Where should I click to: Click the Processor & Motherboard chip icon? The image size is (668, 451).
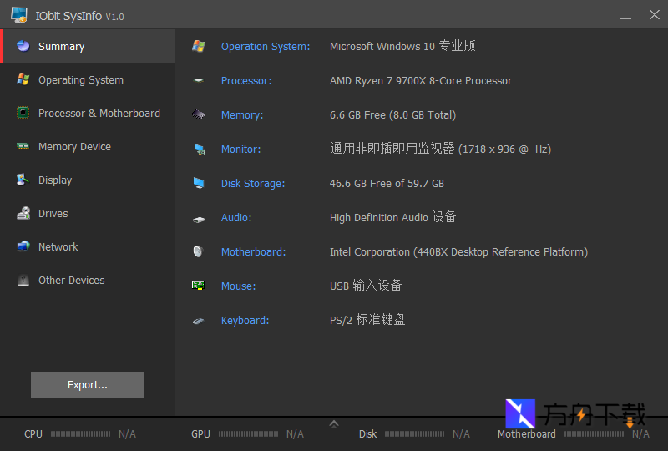[23, 113]
